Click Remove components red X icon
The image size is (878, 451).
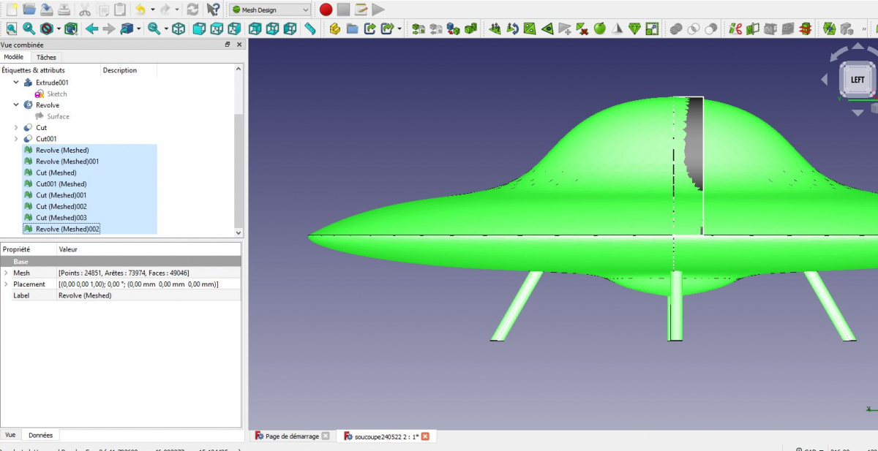point(582,29)
